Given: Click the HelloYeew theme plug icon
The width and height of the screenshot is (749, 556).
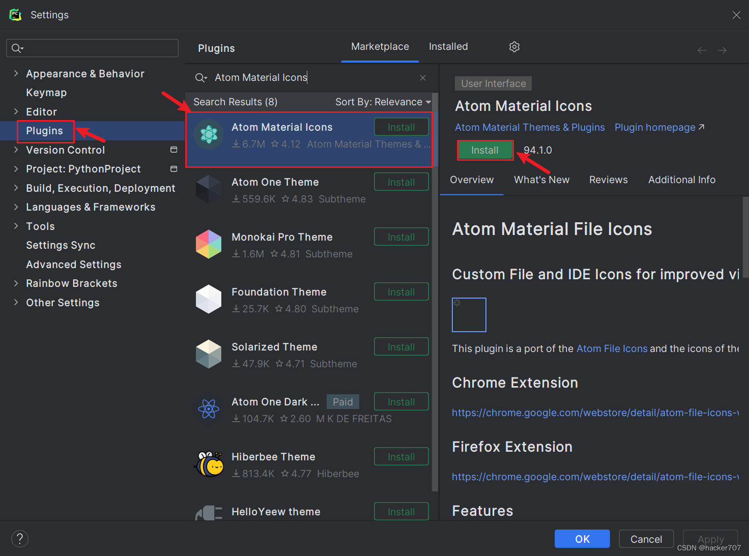Looking at the screenshot, I should 209,513.
